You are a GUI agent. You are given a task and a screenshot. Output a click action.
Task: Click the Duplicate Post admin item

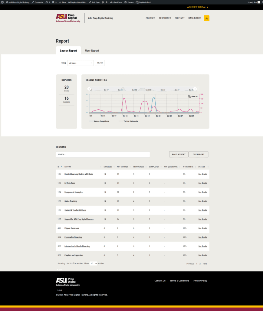[x=143, y=2]
